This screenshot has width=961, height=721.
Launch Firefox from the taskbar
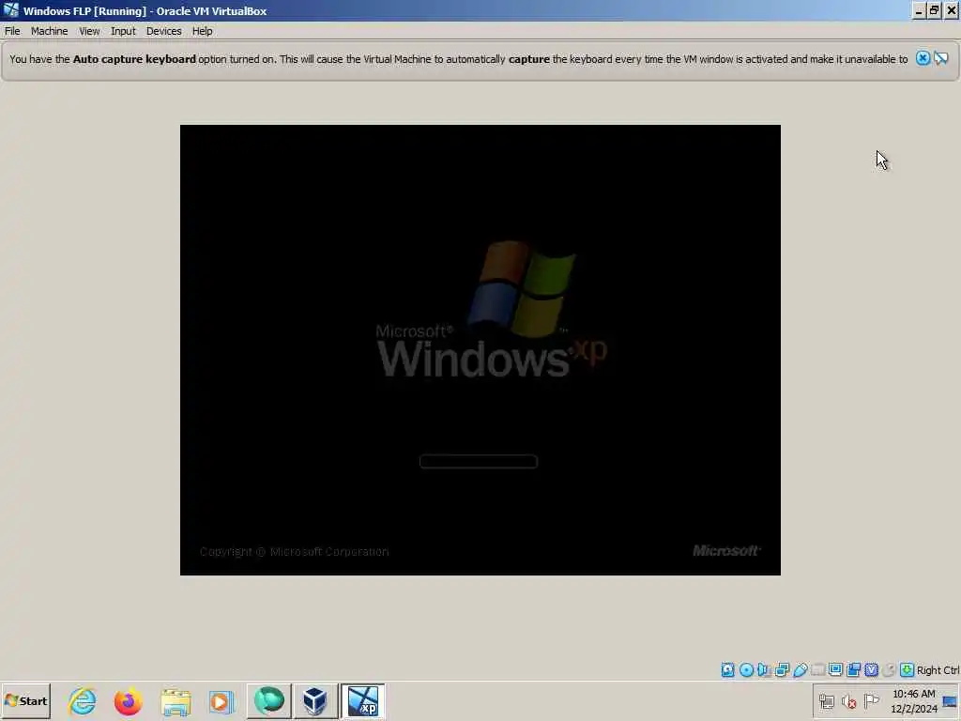pyautogui.click(x=128, y=700)
